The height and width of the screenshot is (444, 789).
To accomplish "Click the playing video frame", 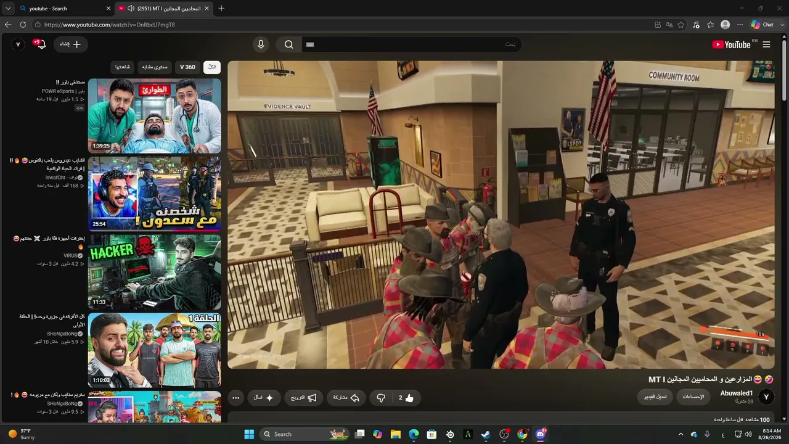I will click(x=501, y=215).
